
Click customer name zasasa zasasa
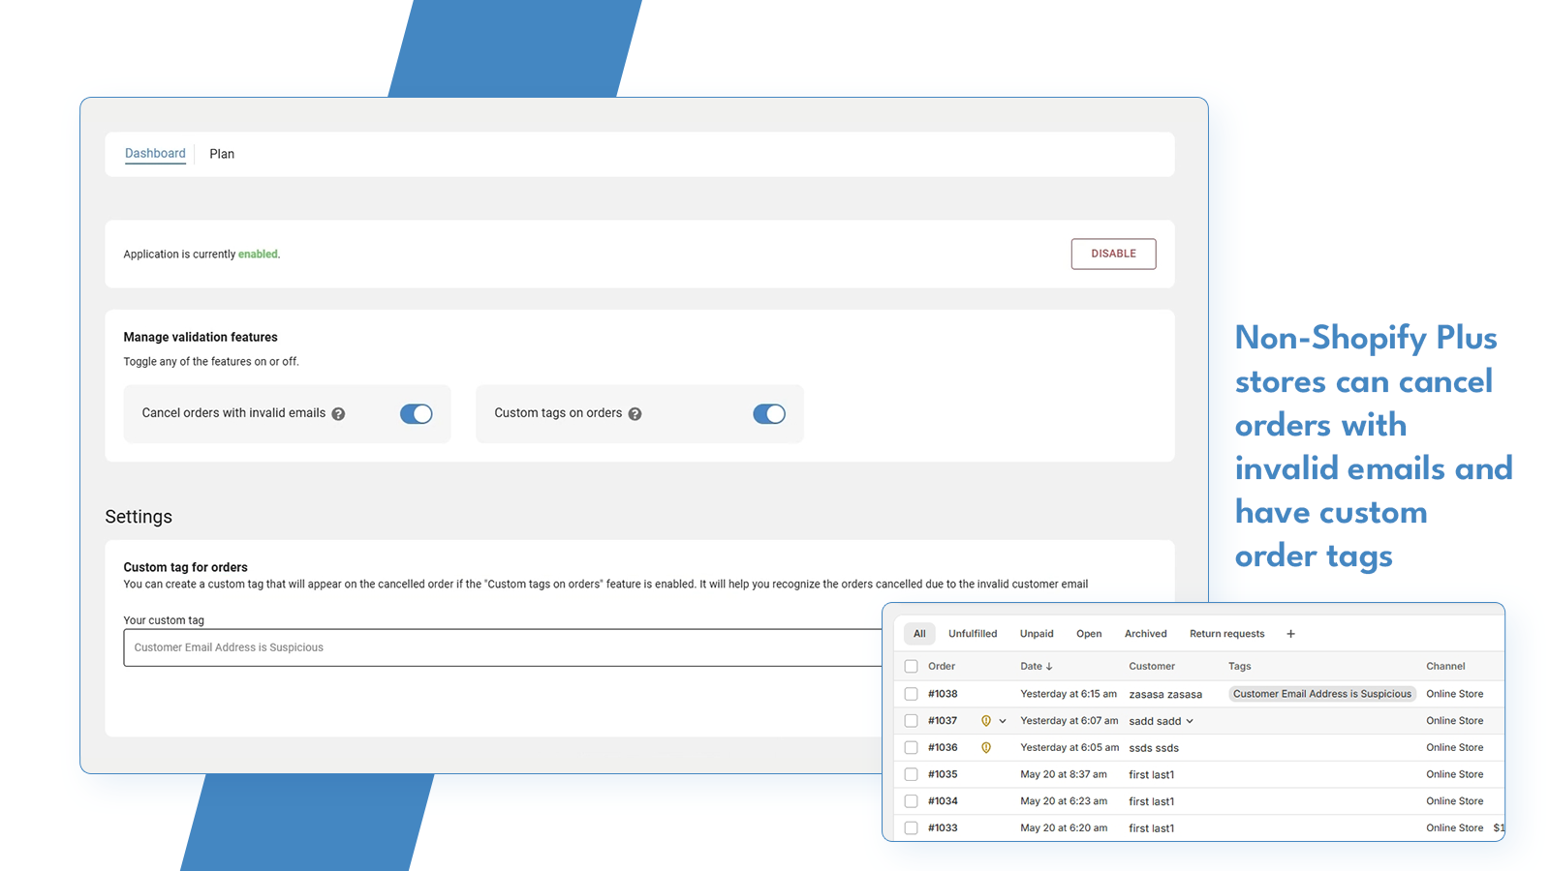coord(1165,695)
